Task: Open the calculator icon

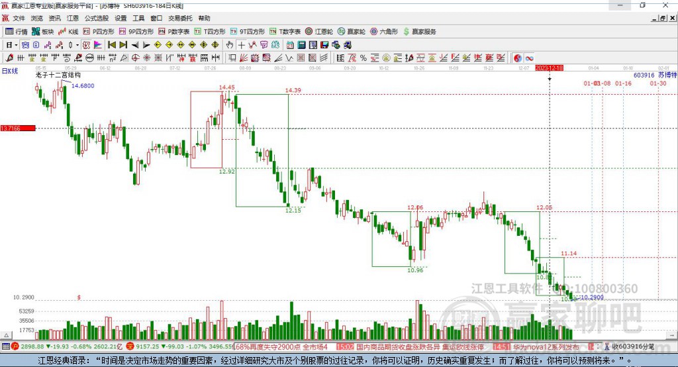Action: click(301, 45)
